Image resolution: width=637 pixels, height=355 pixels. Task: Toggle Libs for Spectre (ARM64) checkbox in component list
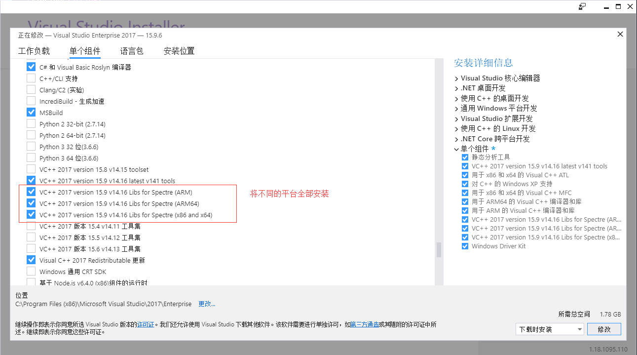pos(31,203)
